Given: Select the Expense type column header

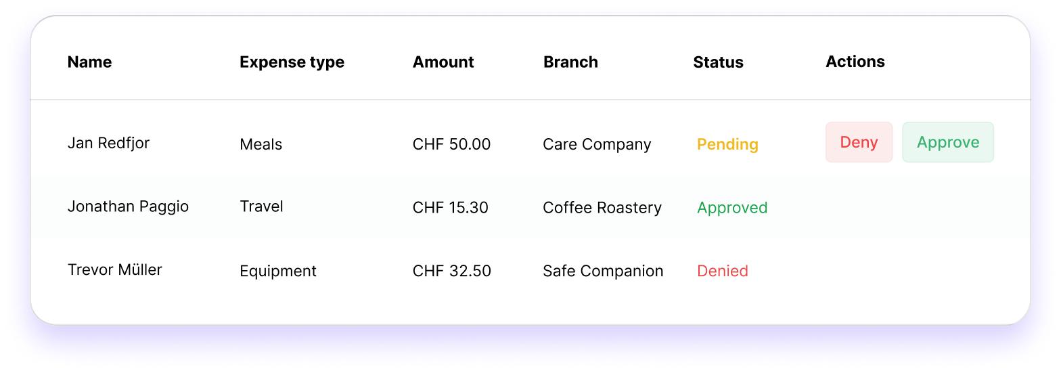Looking at the screenshot, I should pyautogui.click(x=292, y=62).
